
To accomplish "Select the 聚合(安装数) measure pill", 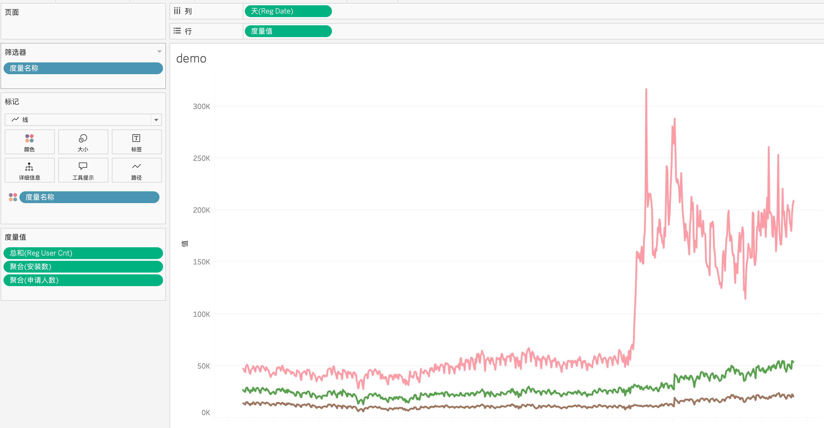I will click(83, 266).
